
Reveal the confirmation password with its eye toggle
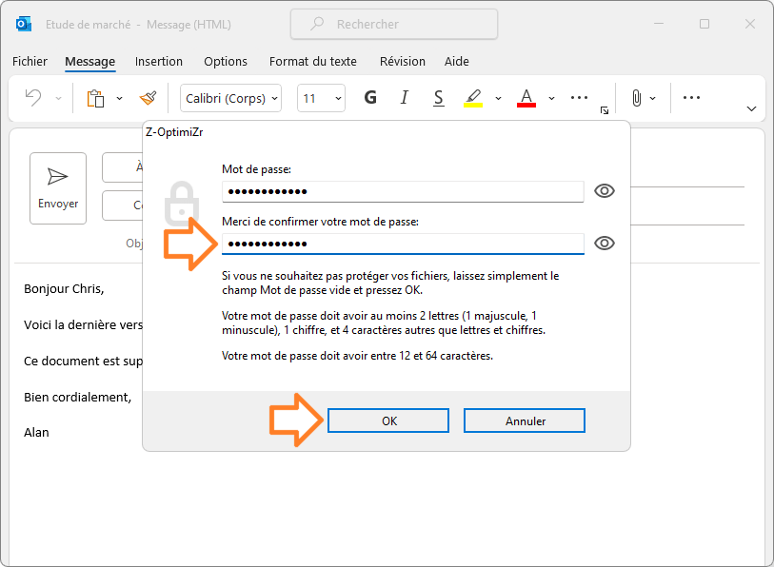pos(605,243)
